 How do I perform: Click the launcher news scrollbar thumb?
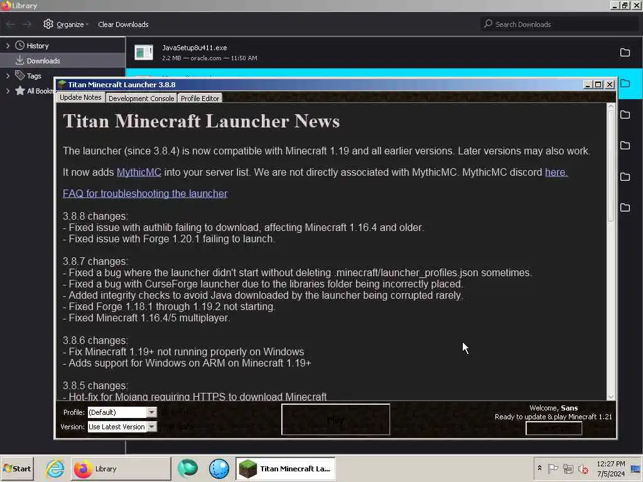(x=610, y=166)
